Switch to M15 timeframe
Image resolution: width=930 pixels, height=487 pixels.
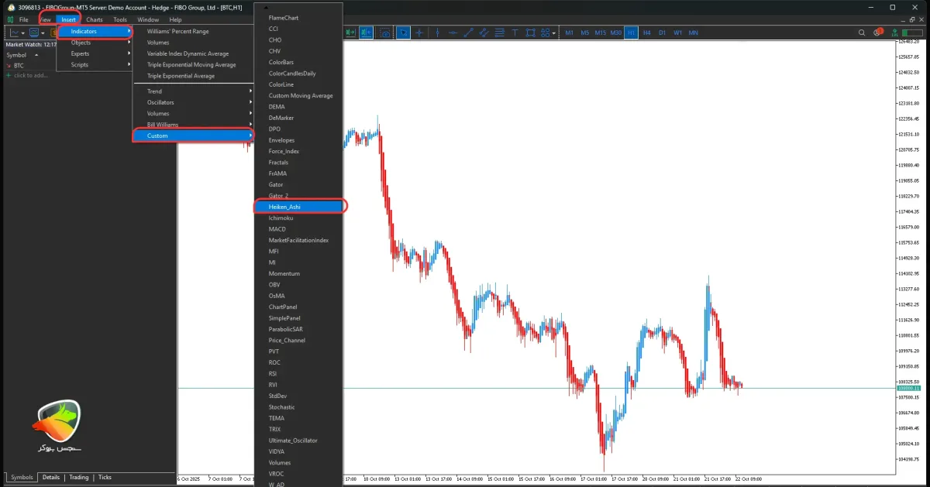click(600, 33)
